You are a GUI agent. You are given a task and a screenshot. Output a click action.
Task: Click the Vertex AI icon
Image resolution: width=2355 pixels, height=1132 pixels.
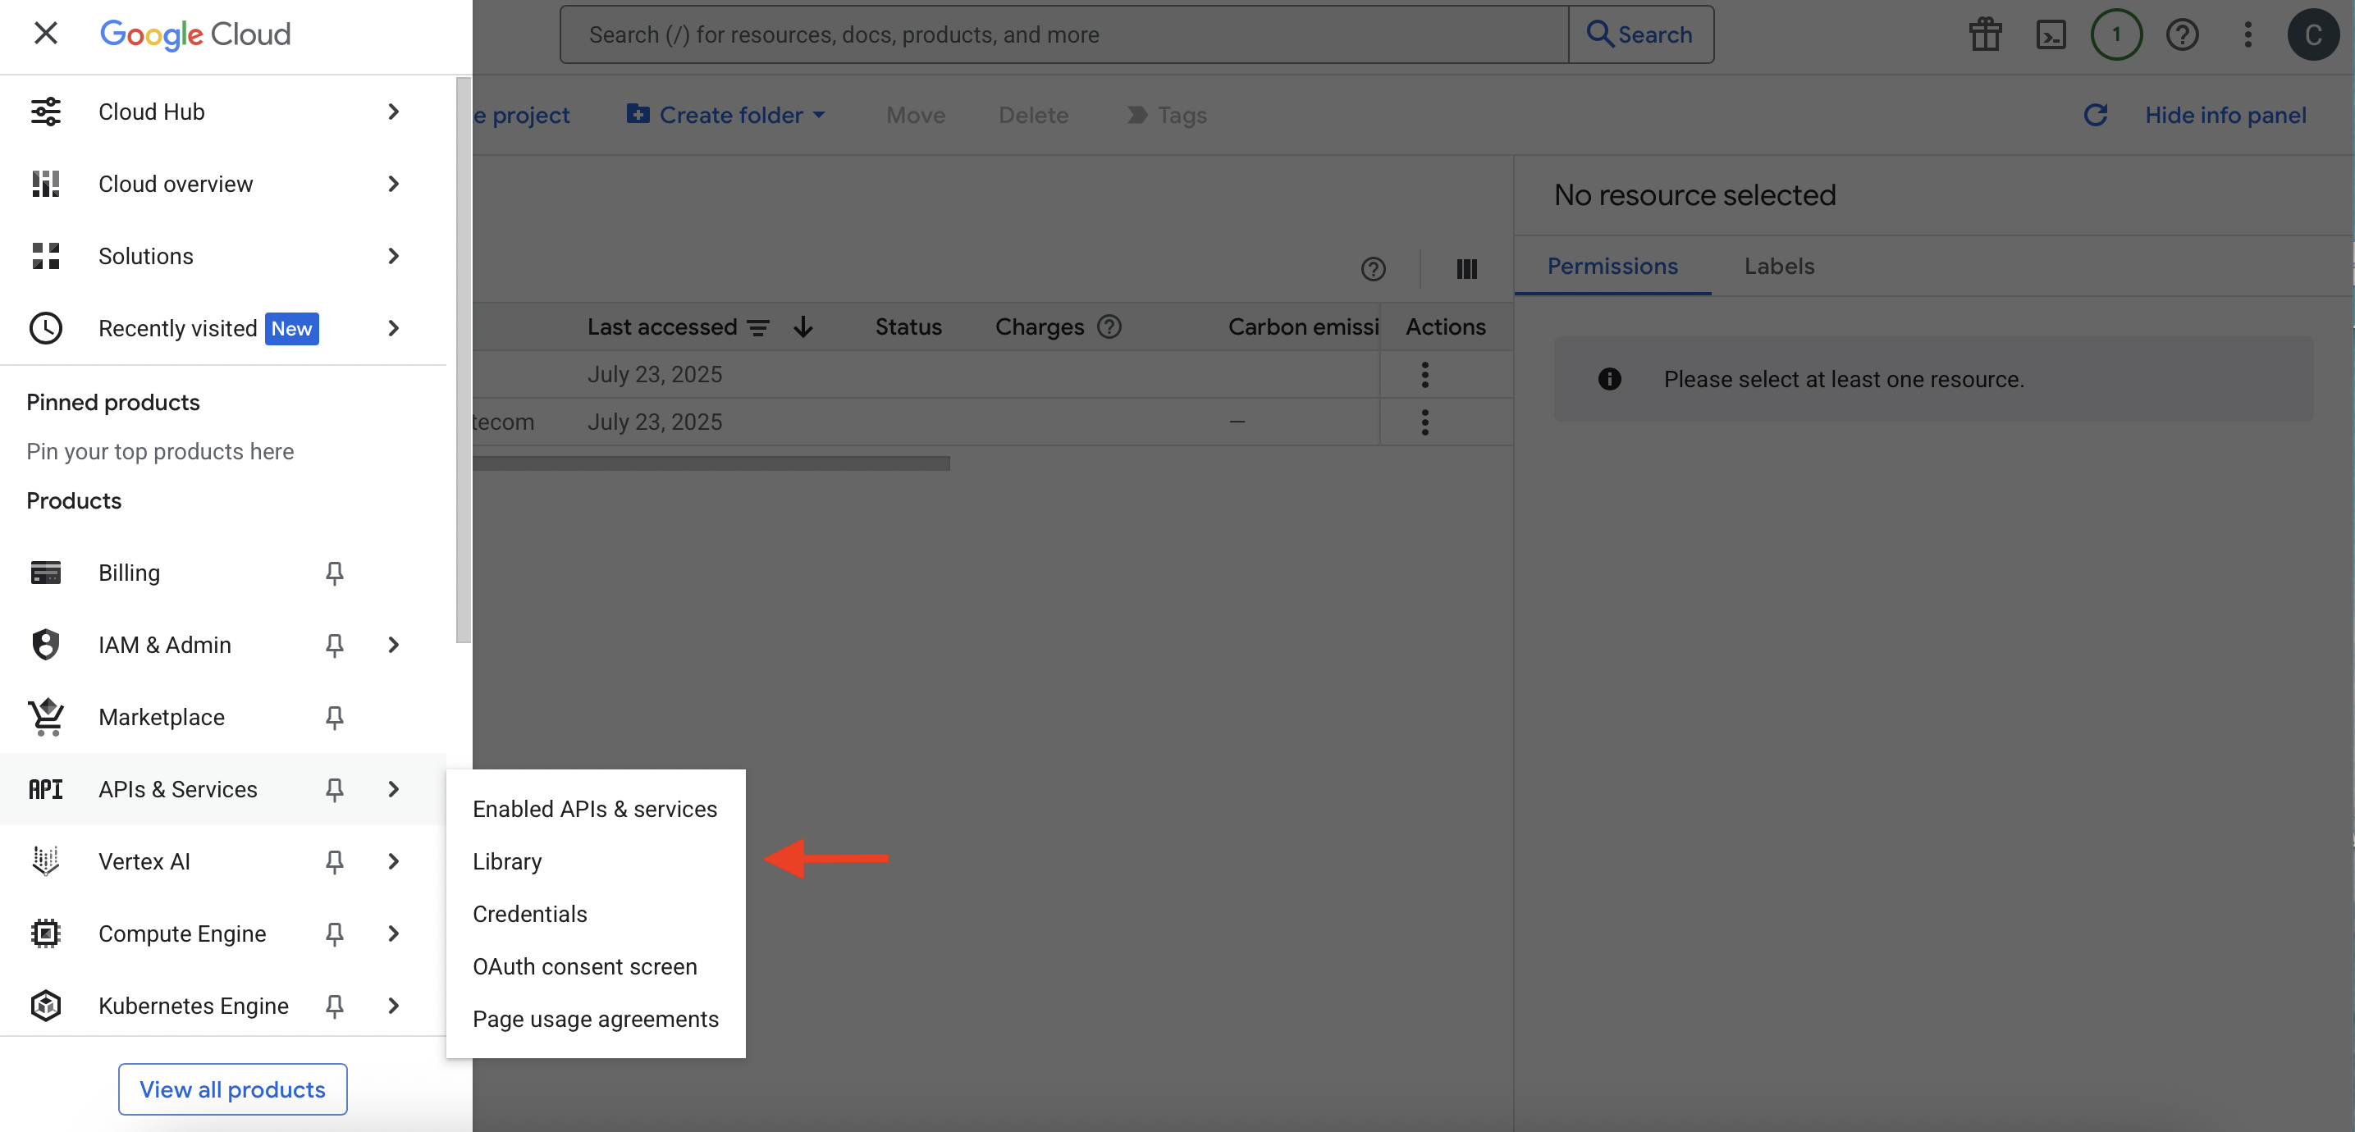(x=46, y=861)
